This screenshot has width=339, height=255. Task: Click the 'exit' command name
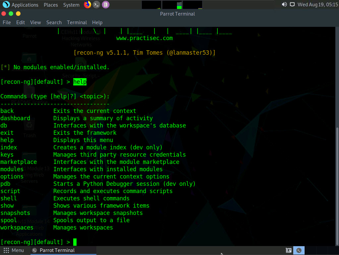pyautogui.click(x=7, y=133)
